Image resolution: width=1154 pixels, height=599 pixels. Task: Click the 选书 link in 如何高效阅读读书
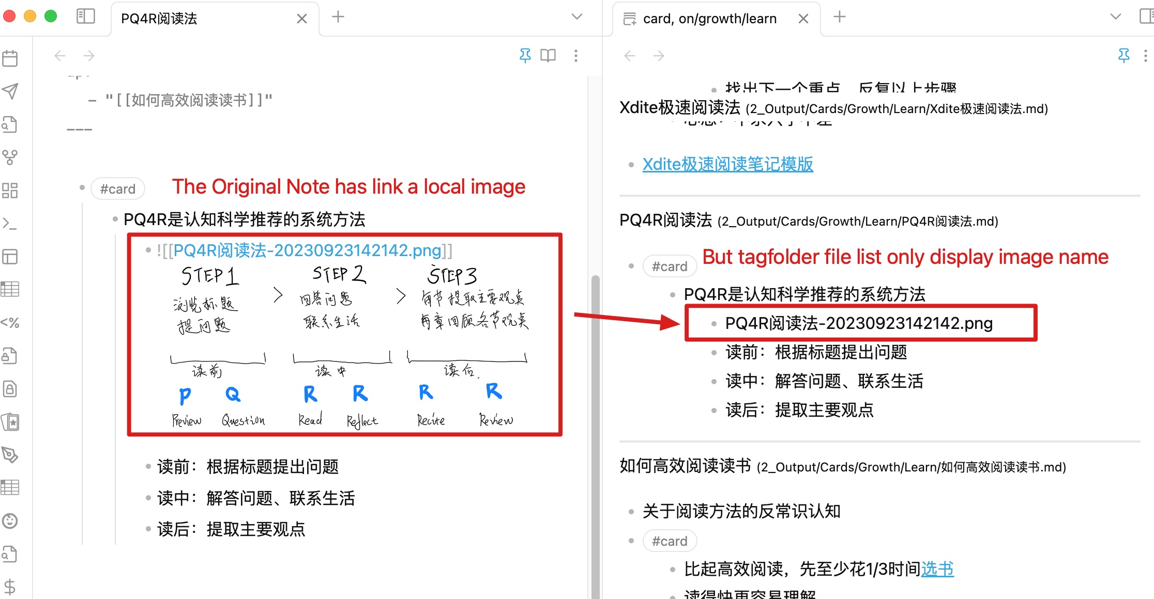(939, 569)
